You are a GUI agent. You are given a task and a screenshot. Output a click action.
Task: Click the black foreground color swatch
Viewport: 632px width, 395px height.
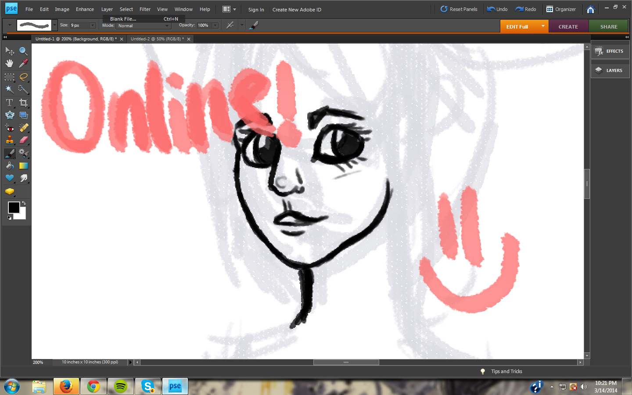[x=14, y=208]
